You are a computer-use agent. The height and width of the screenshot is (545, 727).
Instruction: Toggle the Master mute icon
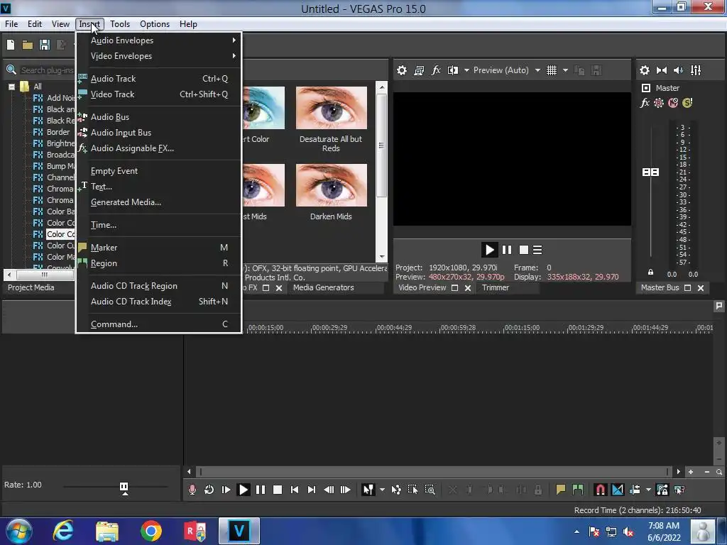coord(673,103)
